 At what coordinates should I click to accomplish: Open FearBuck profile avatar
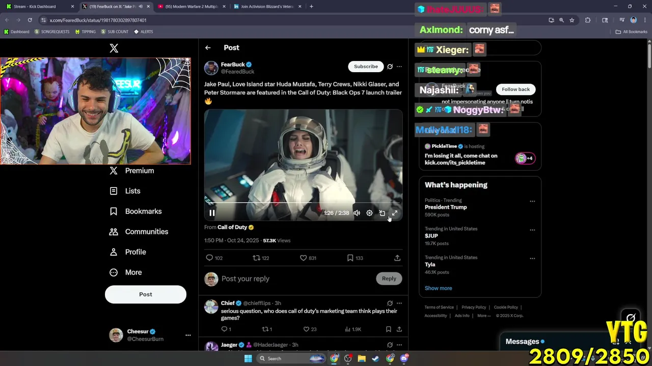(x=211, y=68)
